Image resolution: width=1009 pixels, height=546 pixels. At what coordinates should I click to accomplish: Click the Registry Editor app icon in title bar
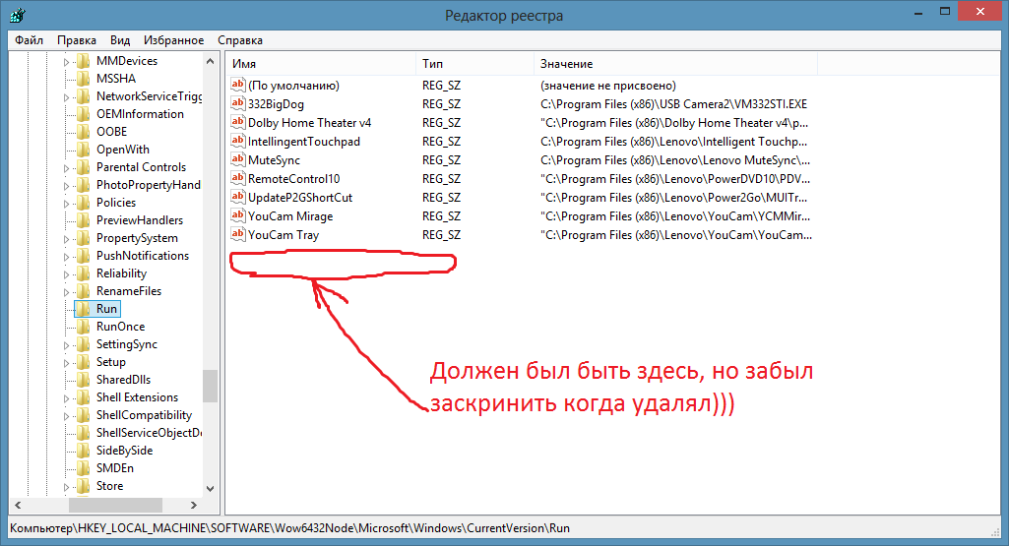click(x=18, y=14)
